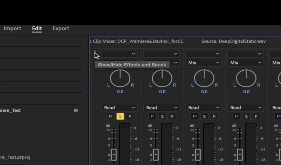The image size is (281, 165).
Task: Disable the active solo on track one
Action: [x=120, y=116]
